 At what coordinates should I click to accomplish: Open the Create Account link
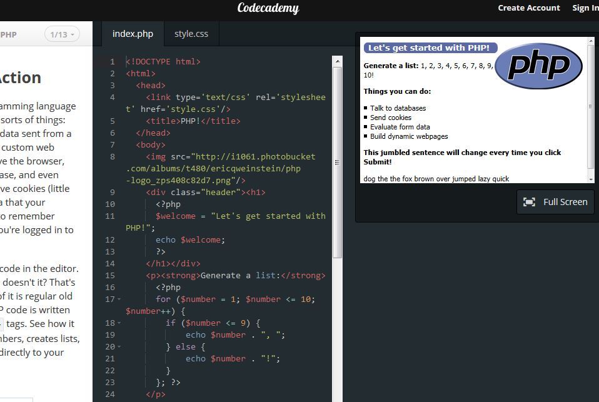pyautogui.click(x=529, y=8)
